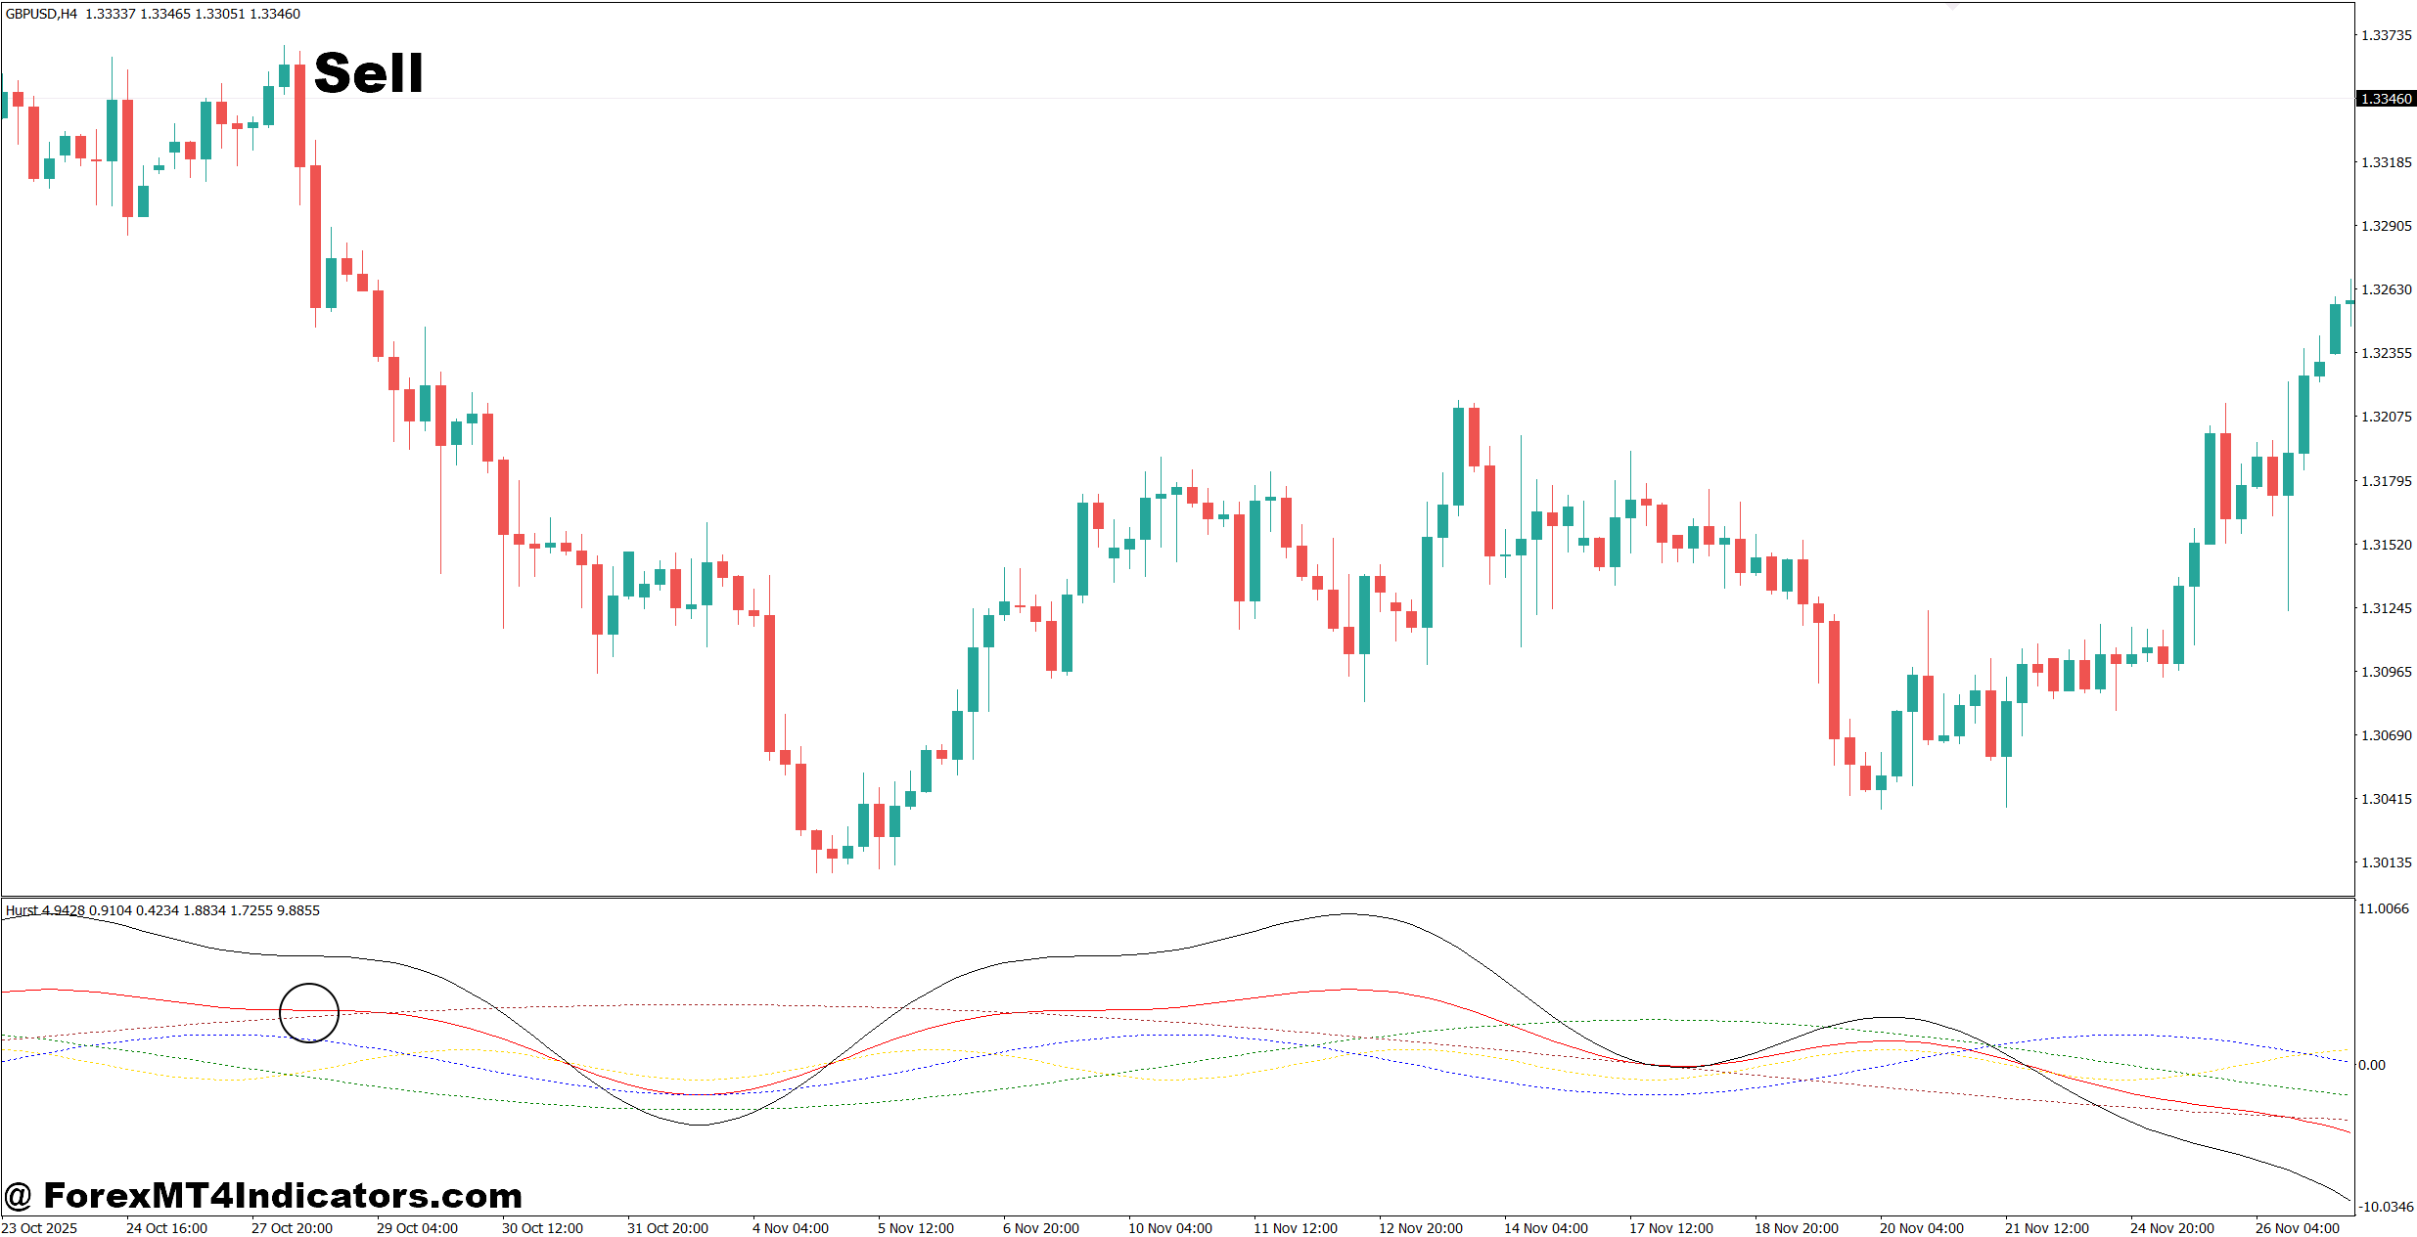
Task: Click indicator scale value -10.0346
Action: tap(2386, 1207)
